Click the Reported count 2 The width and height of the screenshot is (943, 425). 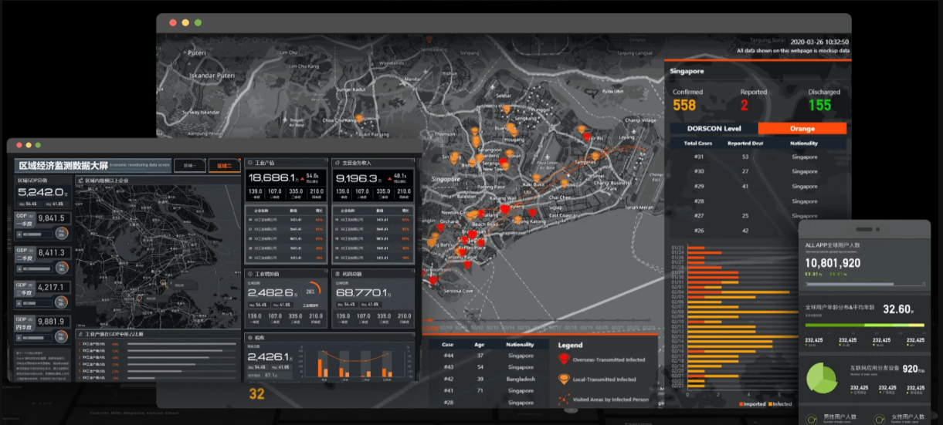(x=745, y=106)
